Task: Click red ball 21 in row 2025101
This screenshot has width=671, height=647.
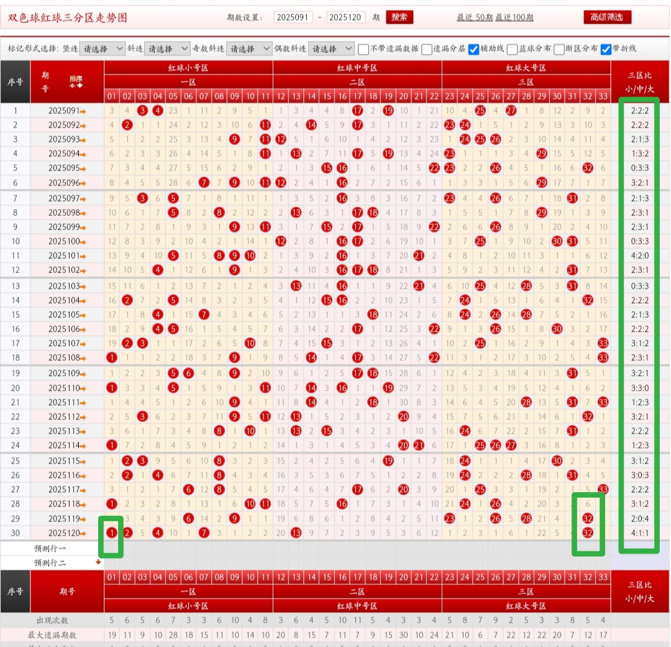Action: (419, 255)
